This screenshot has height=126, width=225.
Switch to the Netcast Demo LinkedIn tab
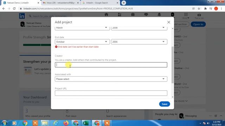[20, 3]
